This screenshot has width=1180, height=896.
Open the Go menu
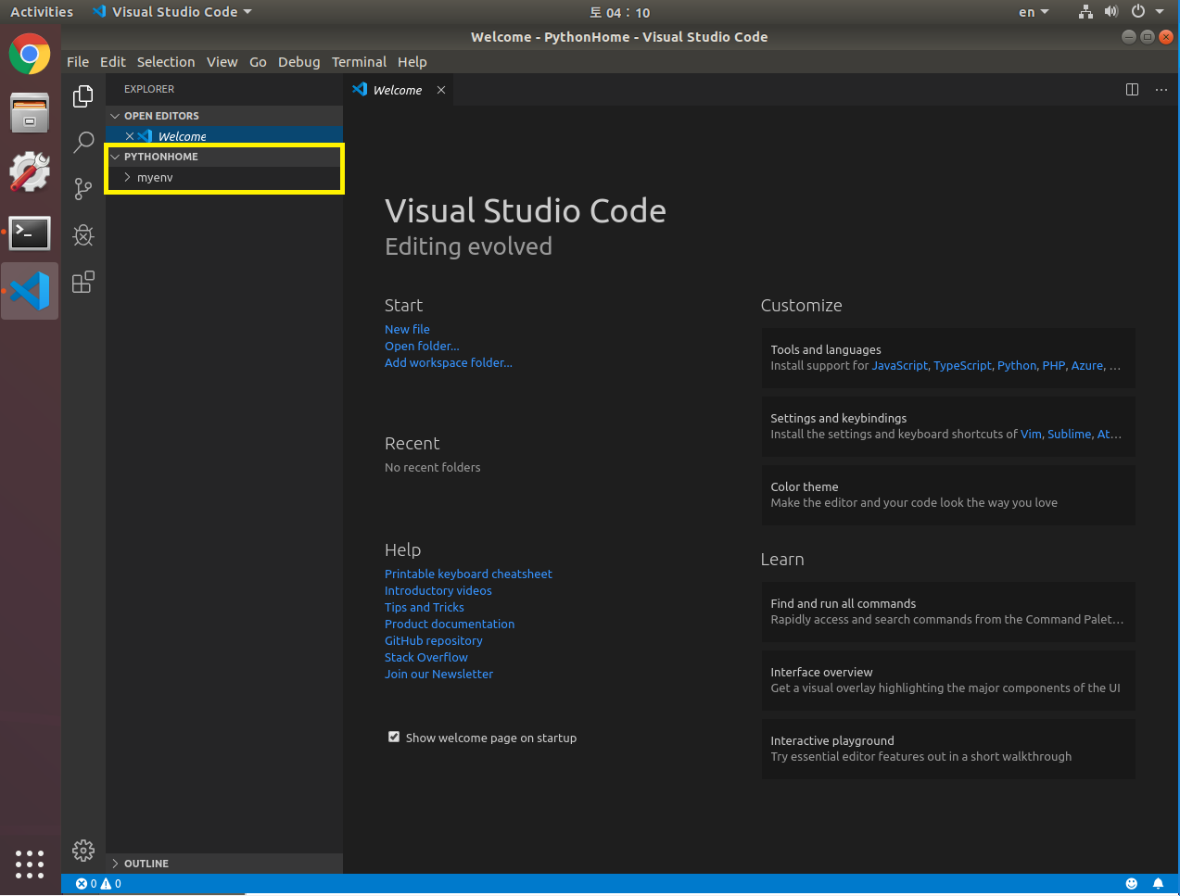coord(258,62)
